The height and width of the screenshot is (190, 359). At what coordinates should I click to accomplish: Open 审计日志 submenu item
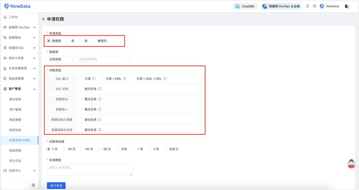(x=15, y=161)
